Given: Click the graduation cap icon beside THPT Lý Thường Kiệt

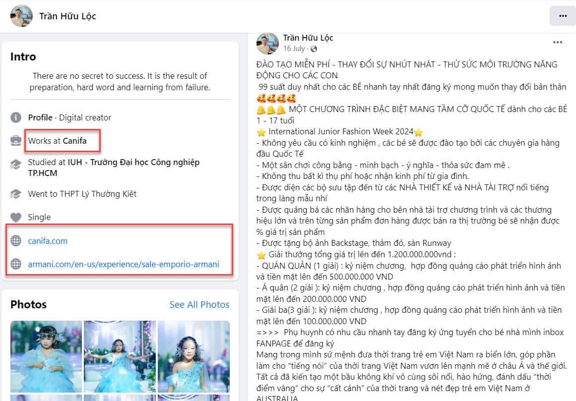Looking at the screenshot, I should (x=16, y=194).
